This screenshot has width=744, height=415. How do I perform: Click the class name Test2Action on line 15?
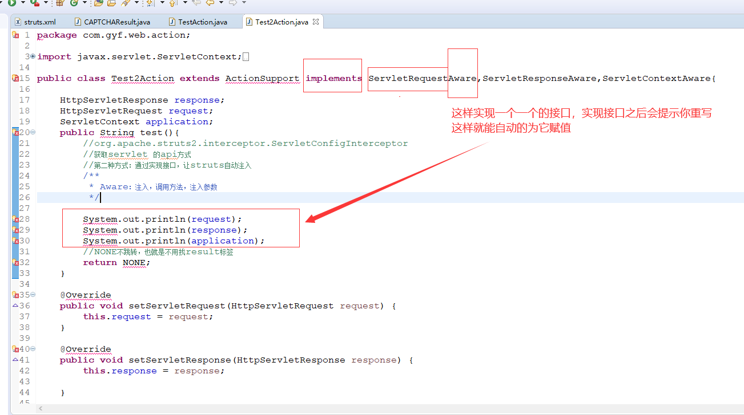point(143,79)
